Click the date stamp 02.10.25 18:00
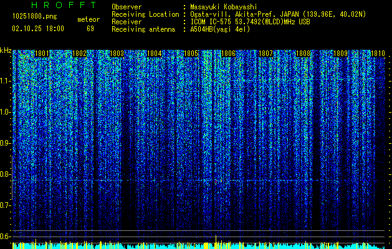 pos(38,29)
